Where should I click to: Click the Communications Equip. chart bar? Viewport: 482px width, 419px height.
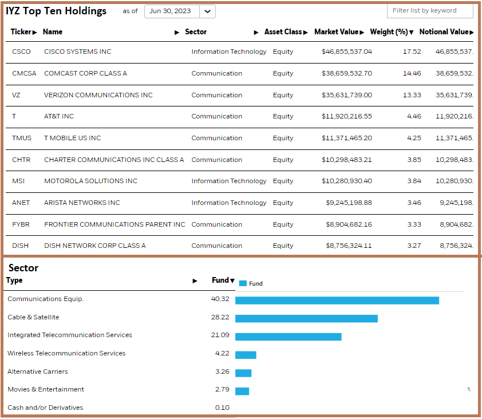[x=338, y=299]
